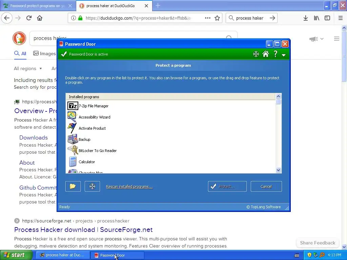The width and height of the screenshot is (347, 260).
Task: Click the Protect... button
Action: click(x=227, y=187)
